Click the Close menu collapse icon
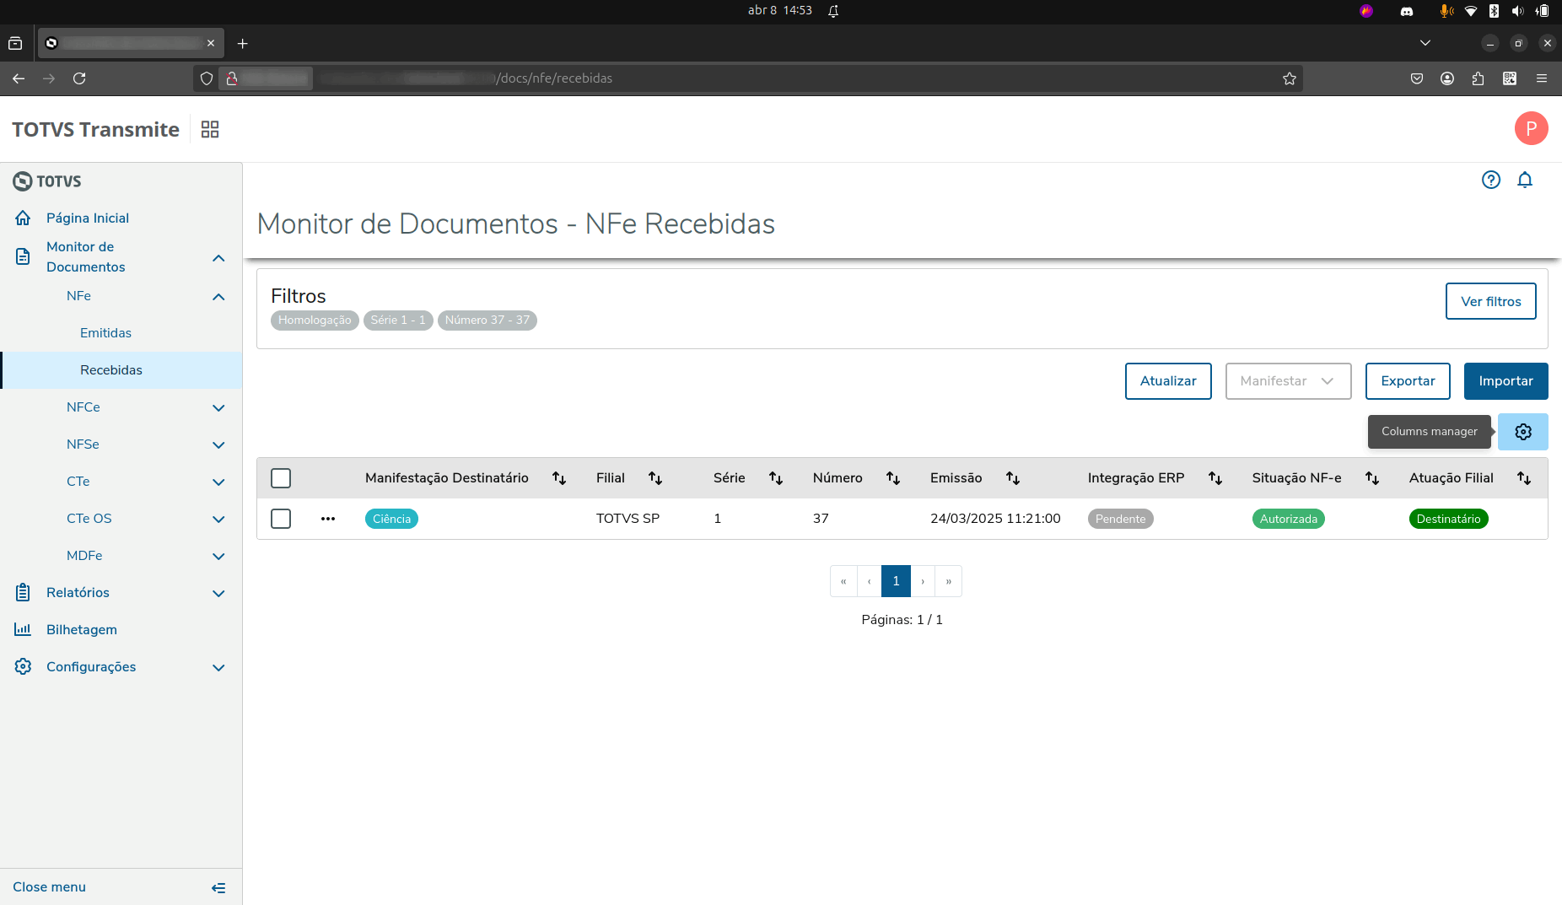The width and height of the screenshot is (1562, 905). (218, 887)
